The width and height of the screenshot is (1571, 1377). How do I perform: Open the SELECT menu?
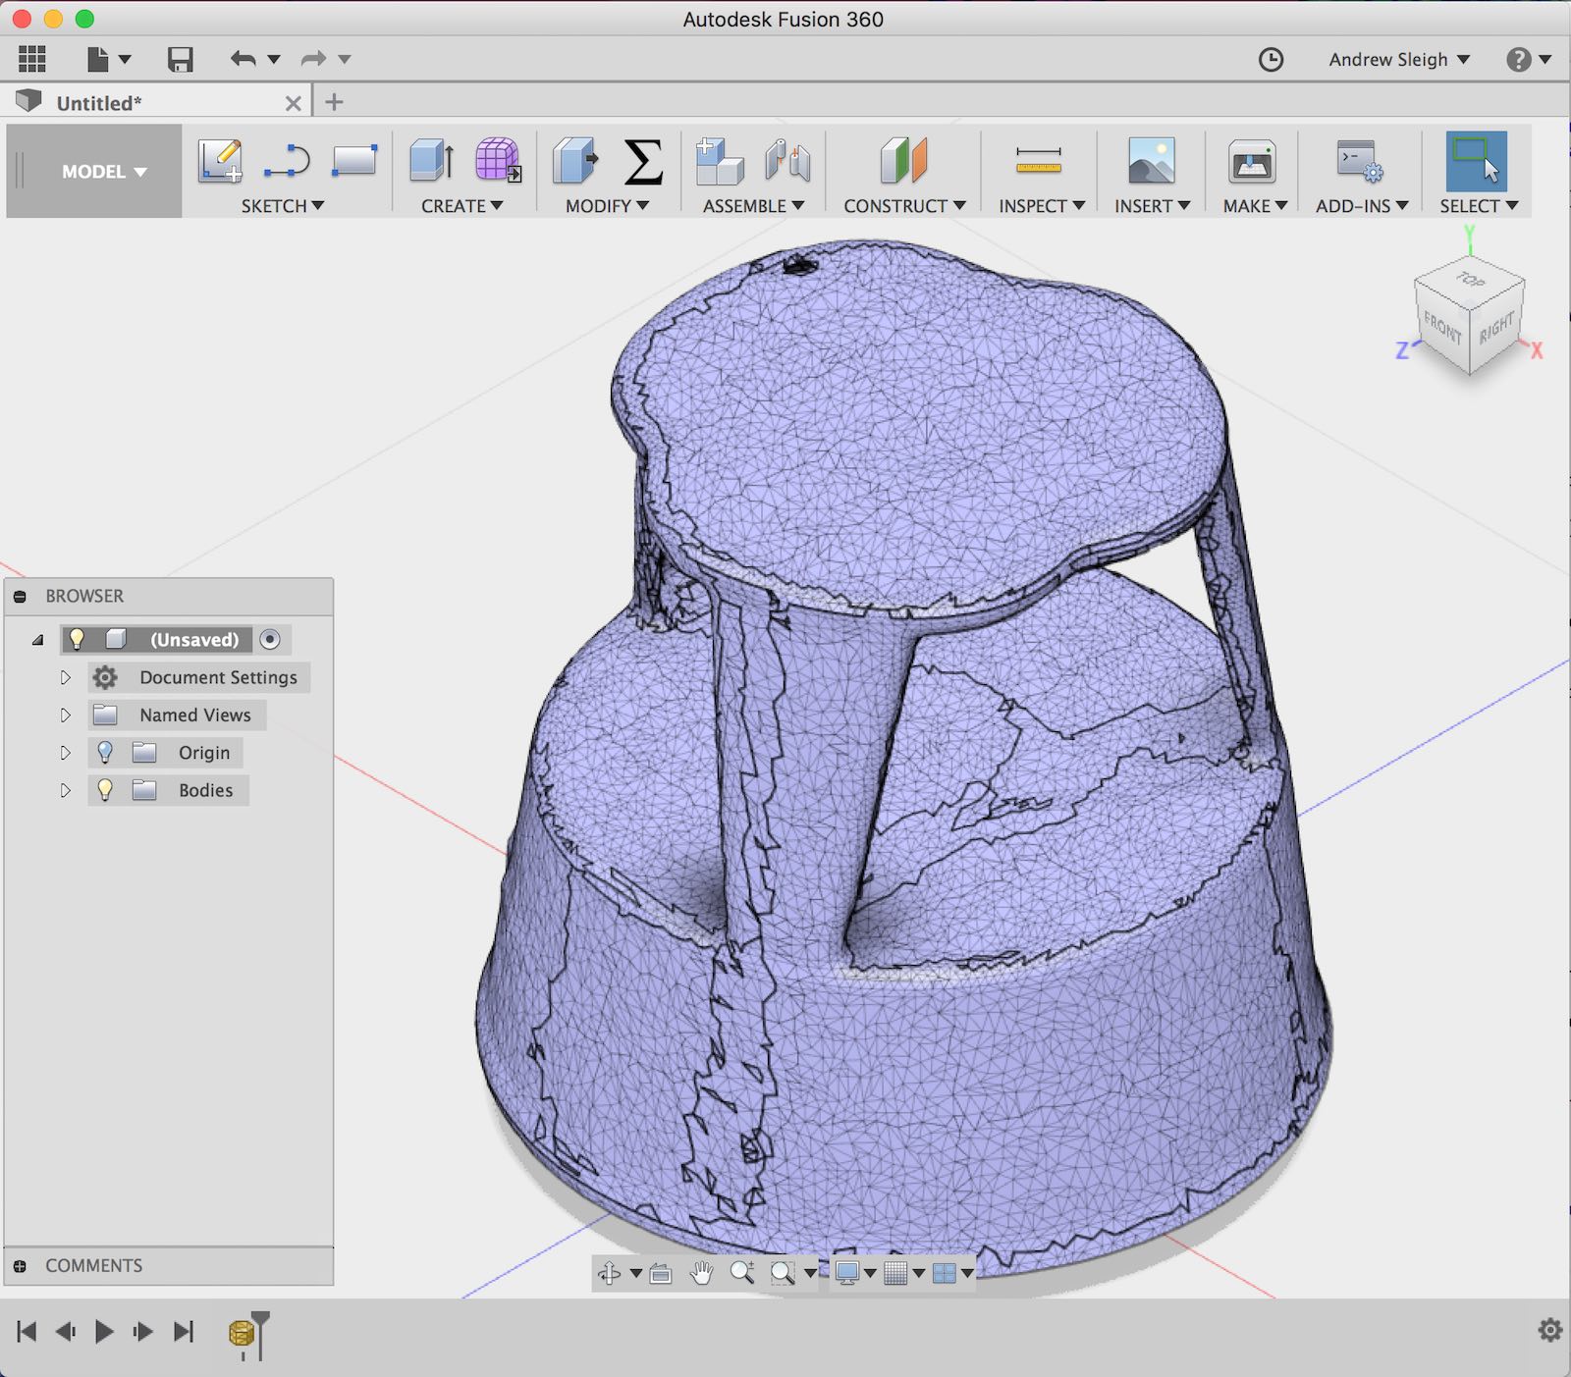1480,206
